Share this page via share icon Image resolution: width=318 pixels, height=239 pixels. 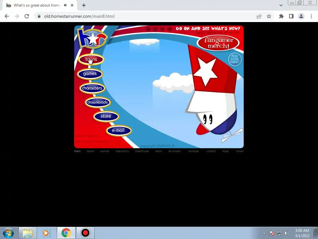click(259, 16)
